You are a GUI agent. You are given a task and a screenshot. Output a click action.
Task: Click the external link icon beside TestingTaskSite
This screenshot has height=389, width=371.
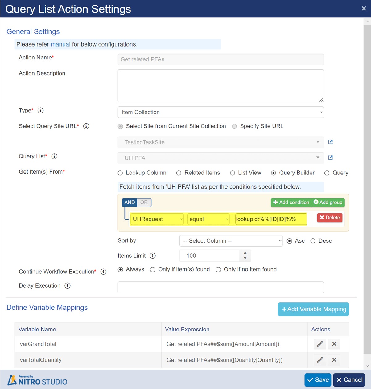pos(330,142)
